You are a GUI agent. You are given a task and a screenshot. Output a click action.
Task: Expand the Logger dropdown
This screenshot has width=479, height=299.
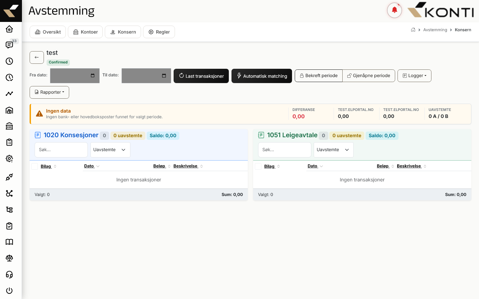tap(414, 76)
